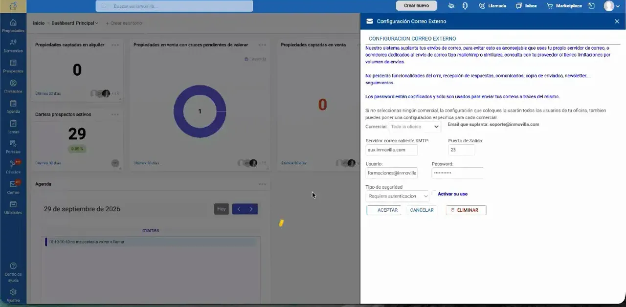
Task: Go to previous day in Agenda
Action: coord(239,209)
